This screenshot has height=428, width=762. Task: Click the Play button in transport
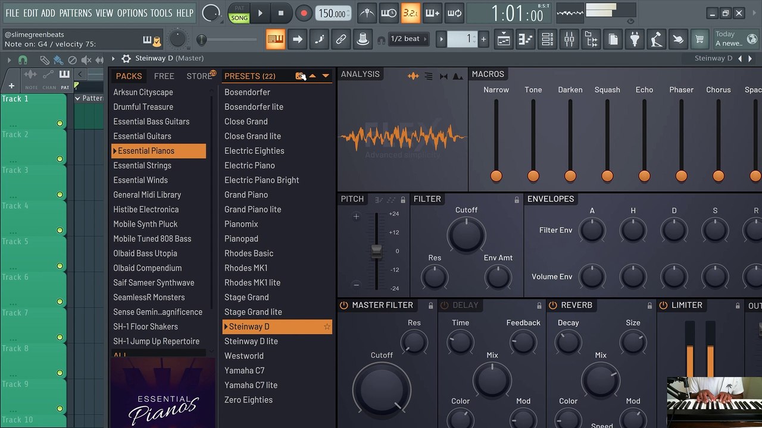(260, 13)
